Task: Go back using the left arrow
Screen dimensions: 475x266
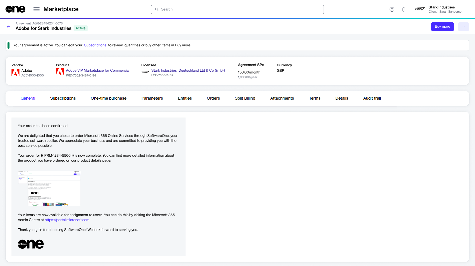Action: (x=9, y=27)
